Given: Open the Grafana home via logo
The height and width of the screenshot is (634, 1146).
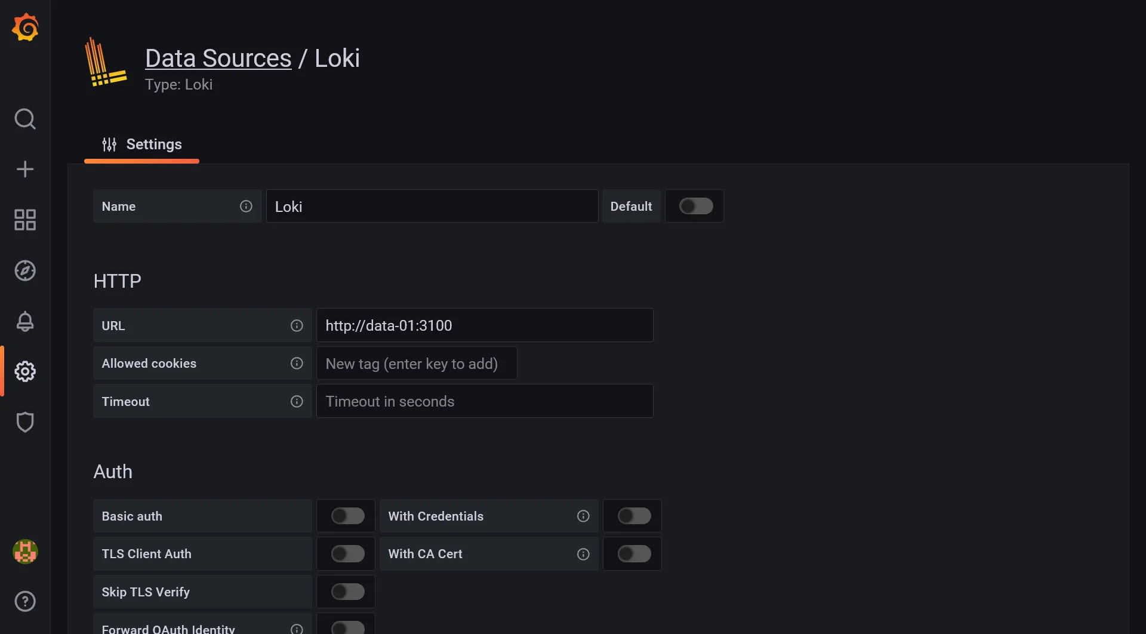Looking at the screenshot, I should (x=25, y=27).
